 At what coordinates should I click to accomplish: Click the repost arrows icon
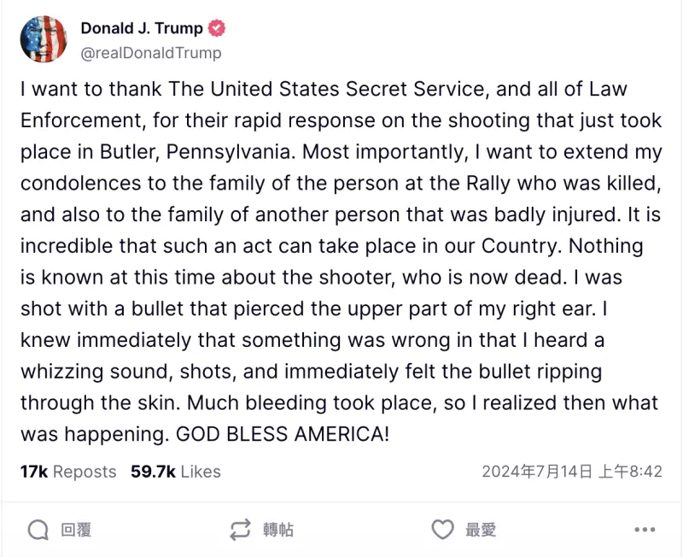pyautogui.click(x=241, y=531)
